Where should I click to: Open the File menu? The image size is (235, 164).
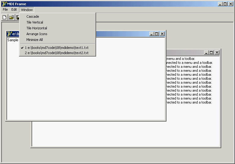[5, 9]
